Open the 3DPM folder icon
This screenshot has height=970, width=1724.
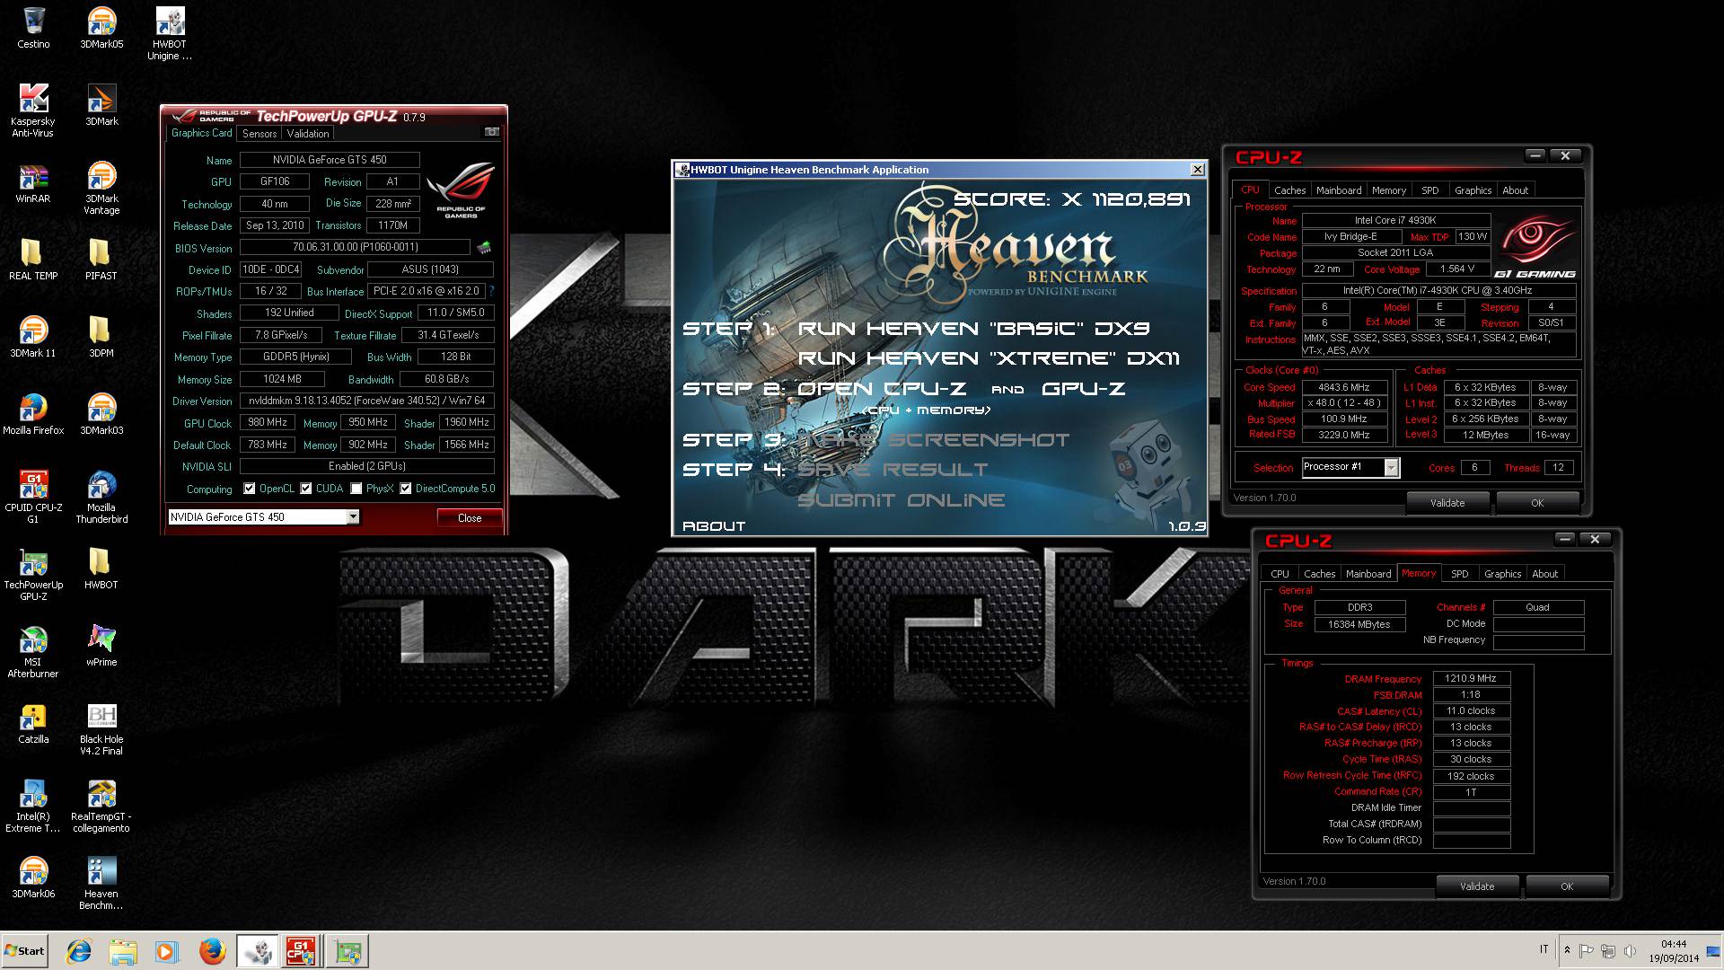pos(101,337)
